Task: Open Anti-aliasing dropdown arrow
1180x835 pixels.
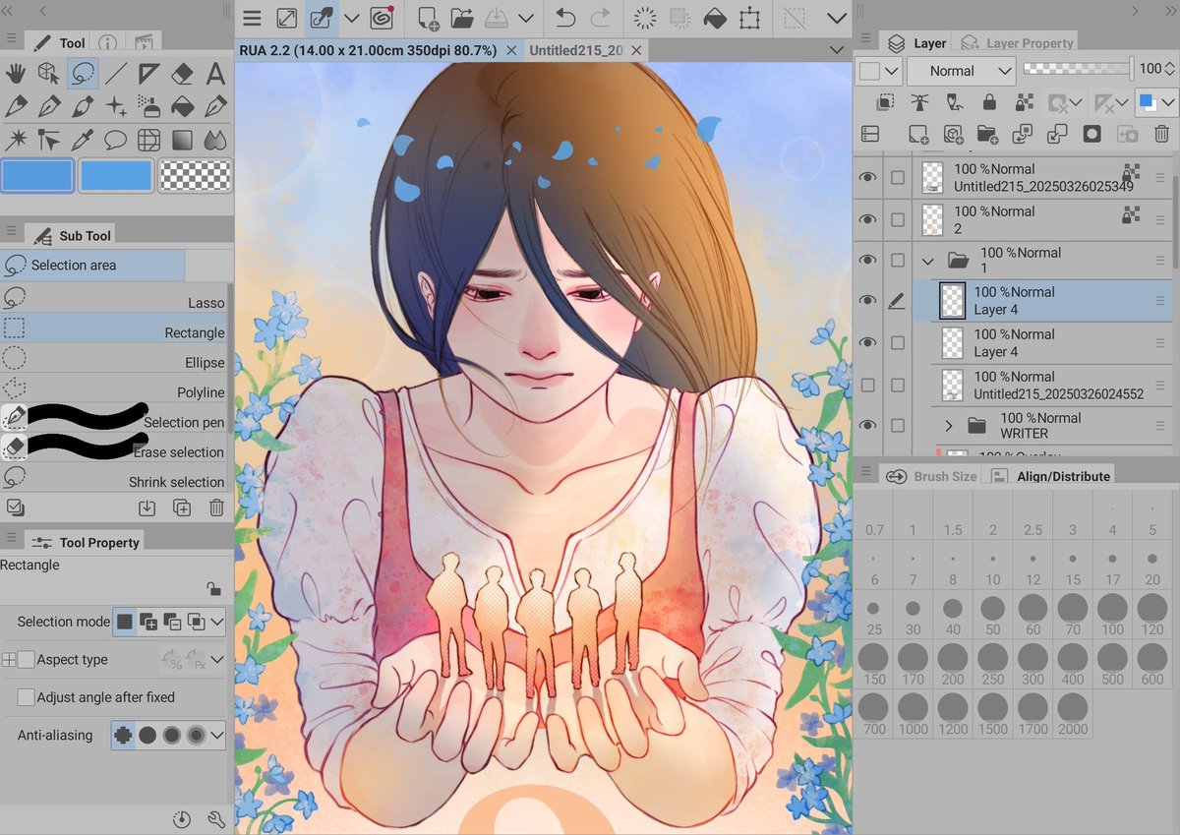Action: (217, 735)
